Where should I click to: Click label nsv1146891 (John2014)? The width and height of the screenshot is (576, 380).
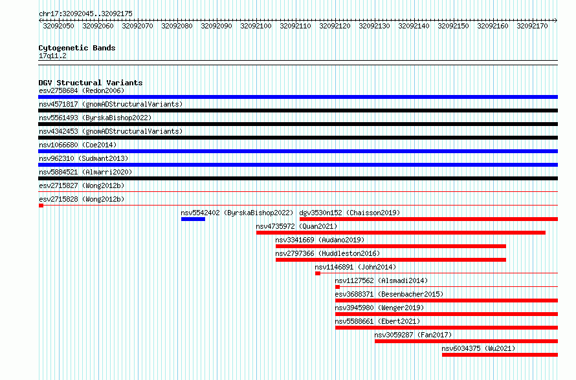tap(355, 267)
